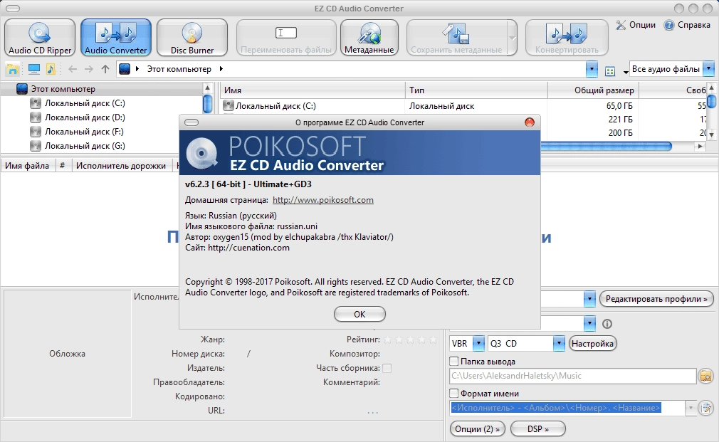Click the 200 ГБ size cell
Viewport: 719px width, 442px height.
(621, 133)
